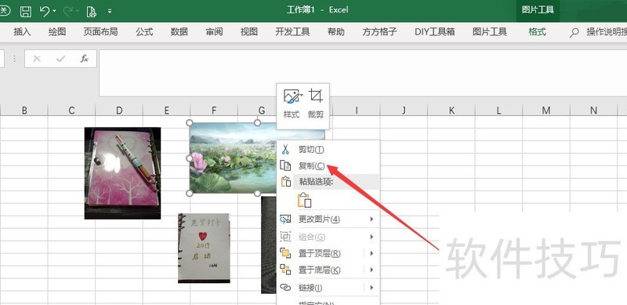Click the search magnifier icon
Viewport: 627px width, 305px height.
(x=574, y=32)
